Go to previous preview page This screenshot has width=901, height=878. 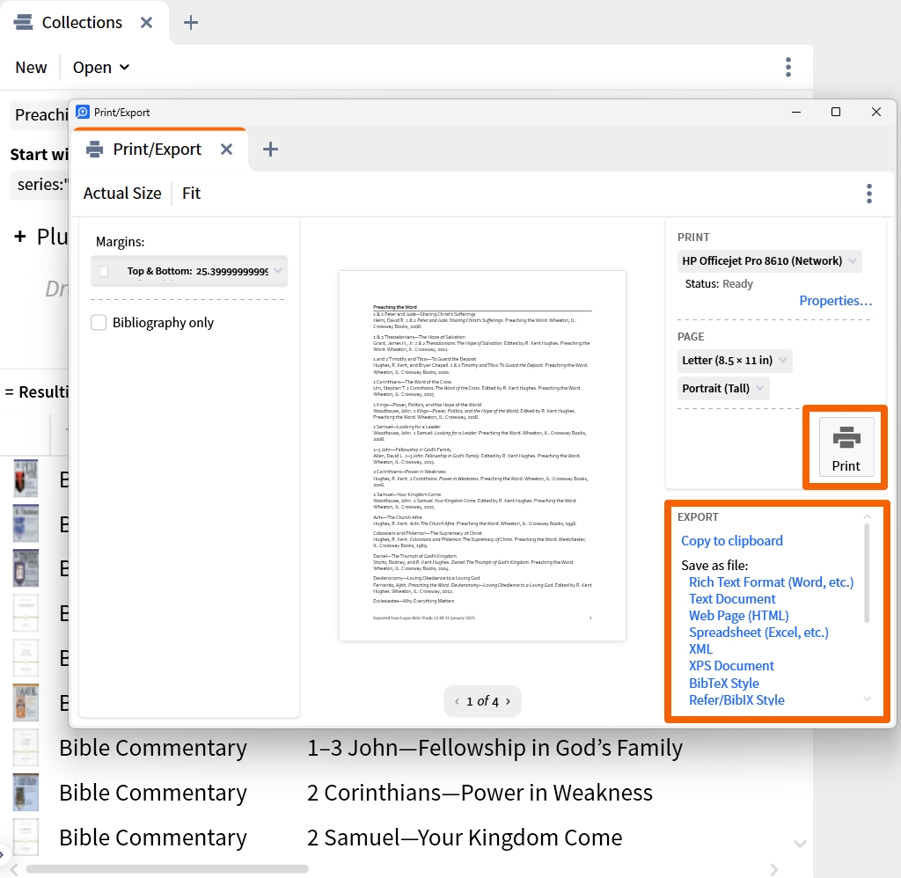pyautogui.click(x=457, y=701)
